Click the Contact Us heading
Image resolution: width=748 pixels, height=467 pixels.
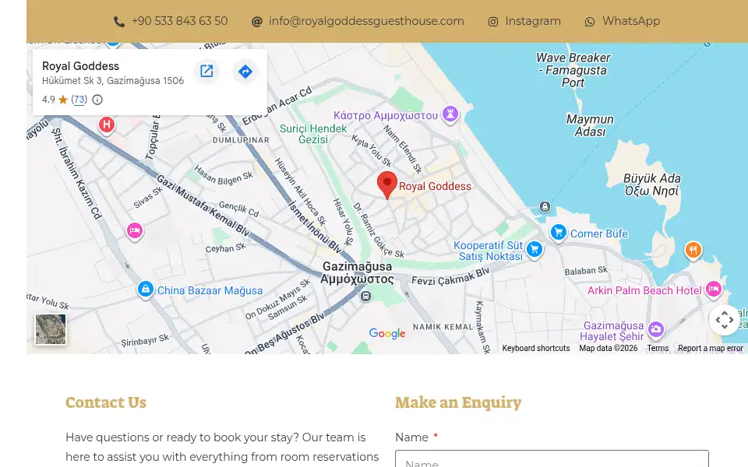coord(106,402)
